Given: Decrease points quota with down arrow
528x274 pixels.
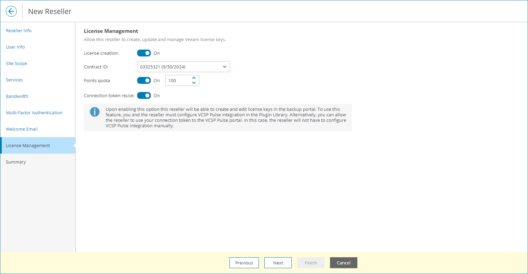Looking at the screenshot, I should [x=194, y=83].
